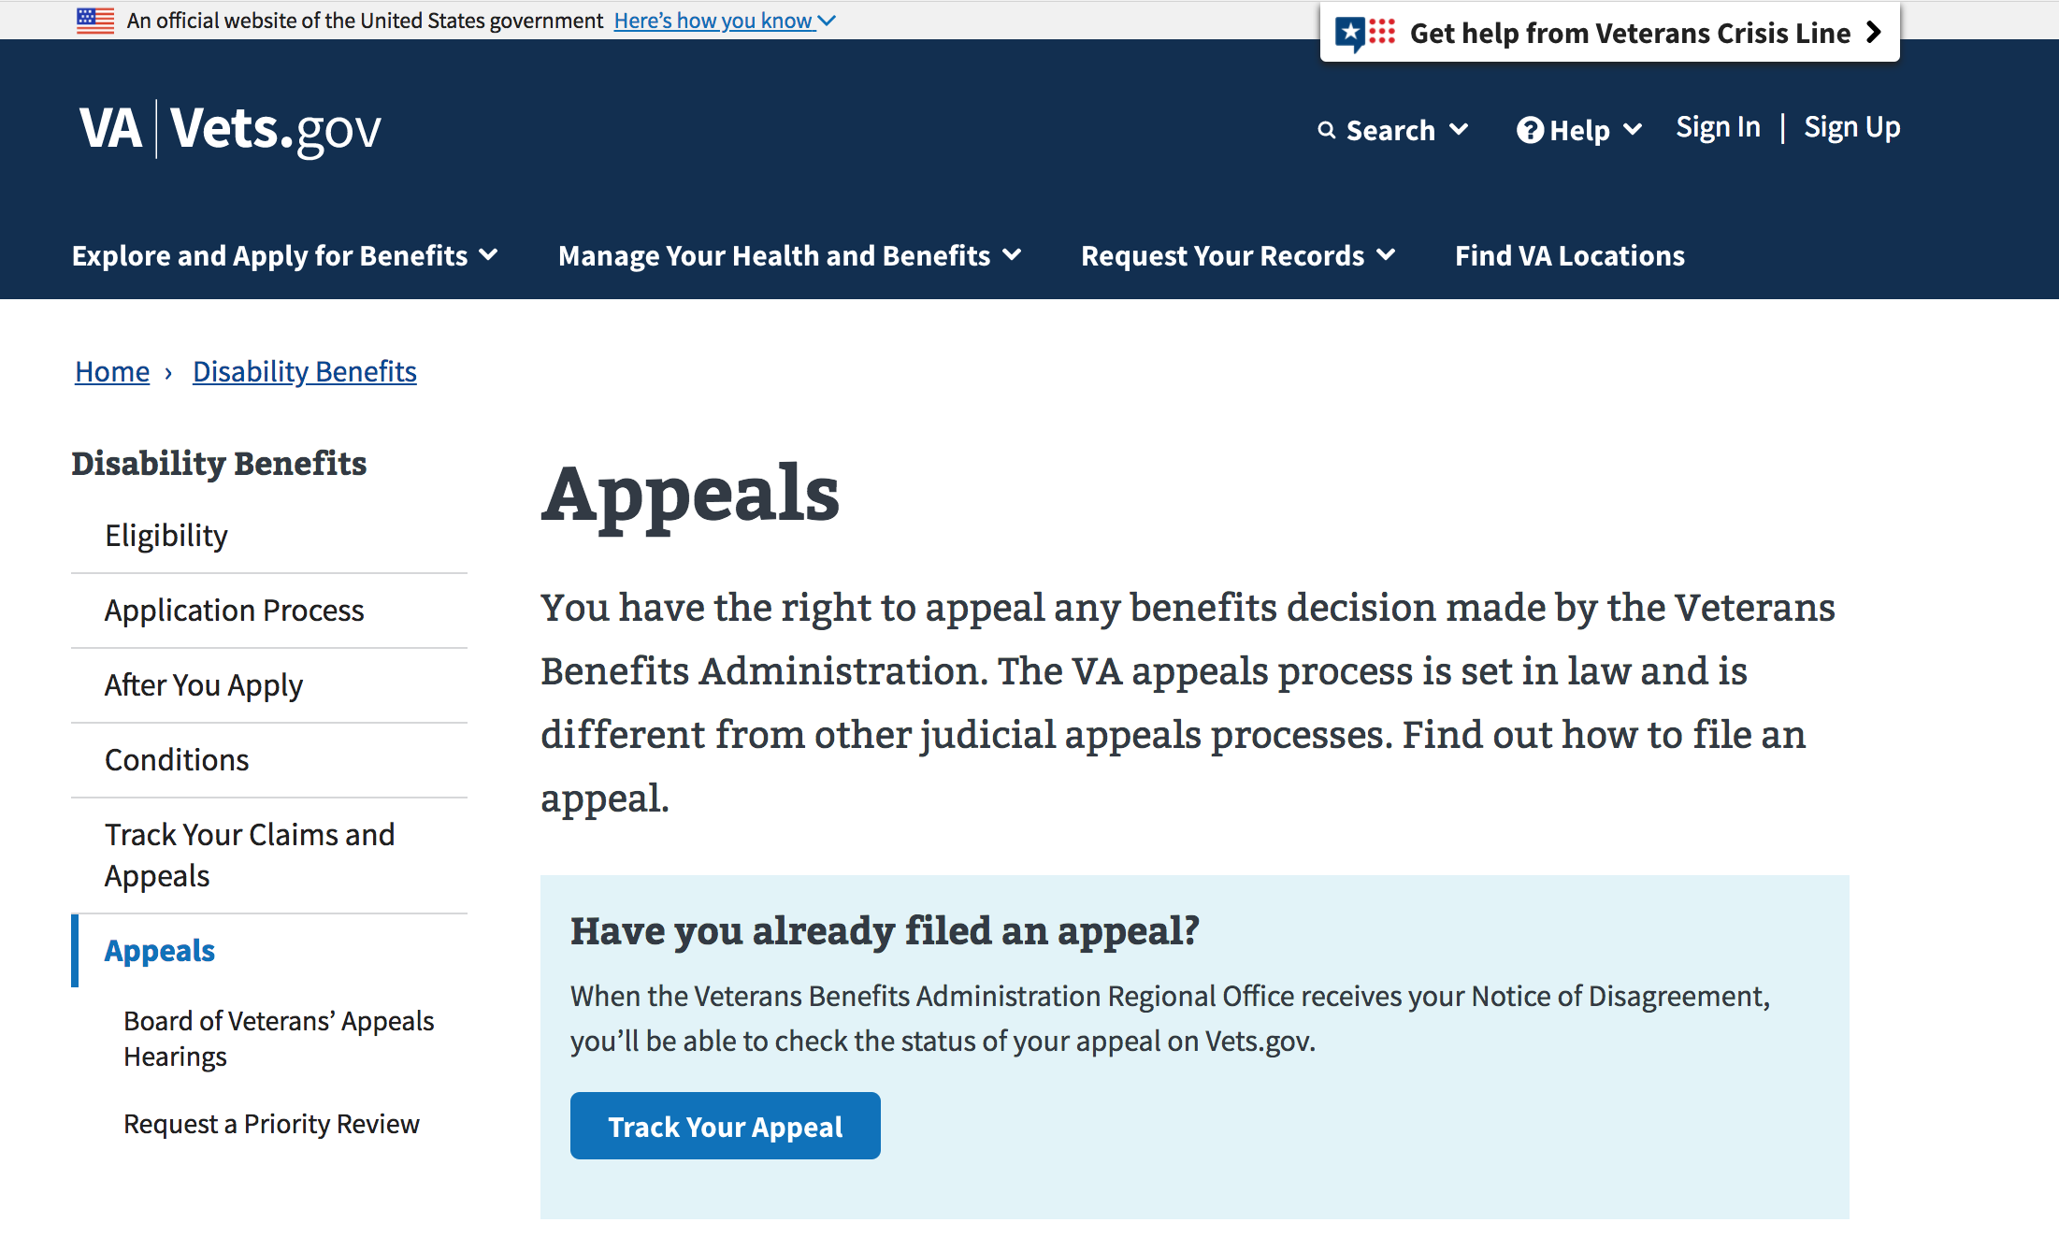Screen dimensions: 2059x1251
Task: Select the Eligibility sidebar item
Action: 166,534
